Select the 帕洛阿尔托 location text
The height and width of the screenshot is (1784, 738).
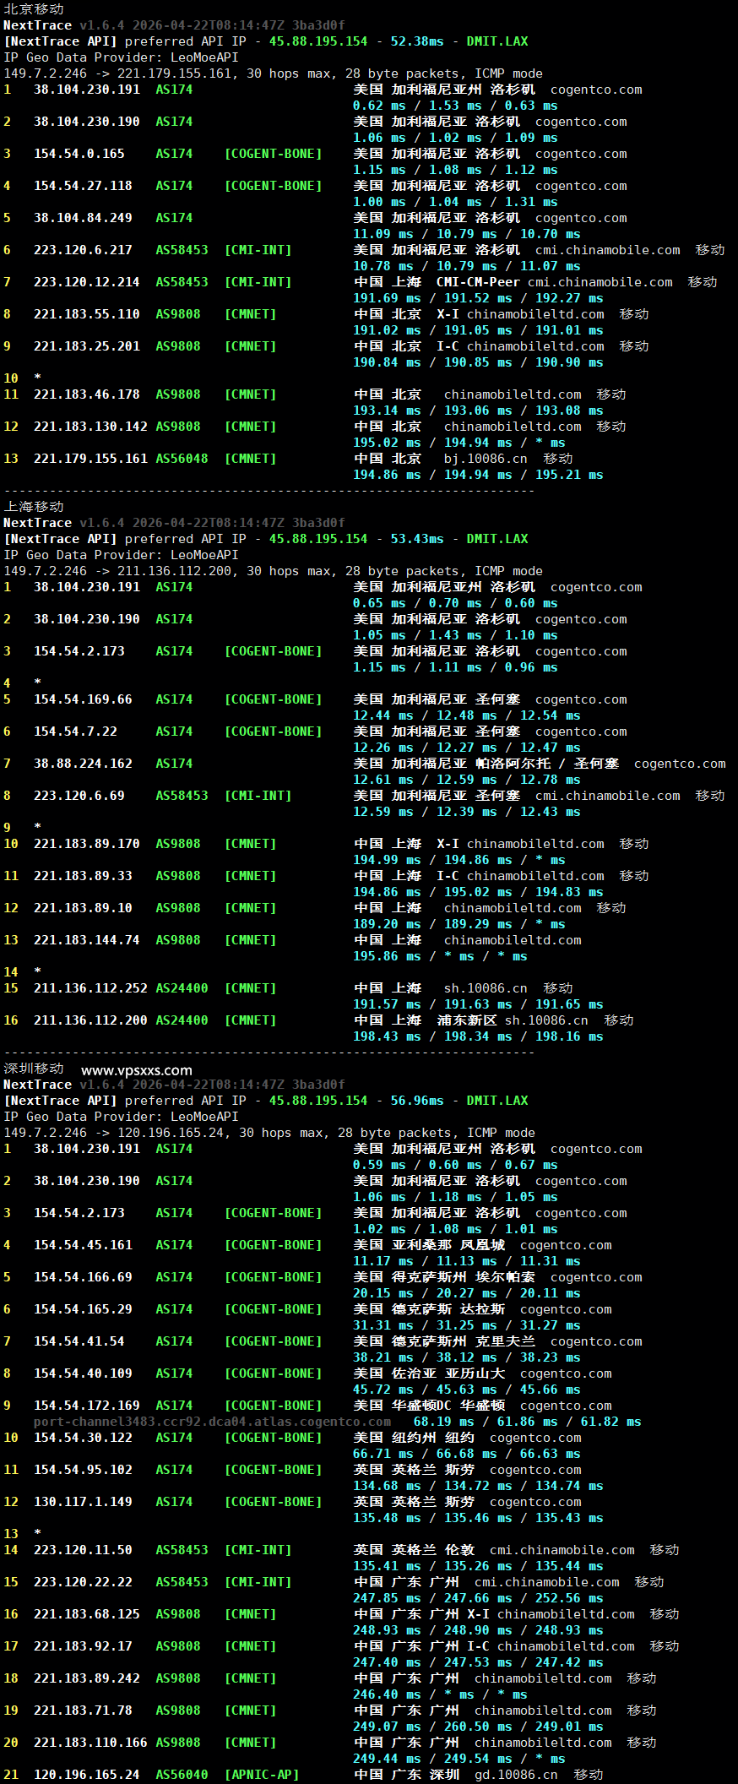513,764
